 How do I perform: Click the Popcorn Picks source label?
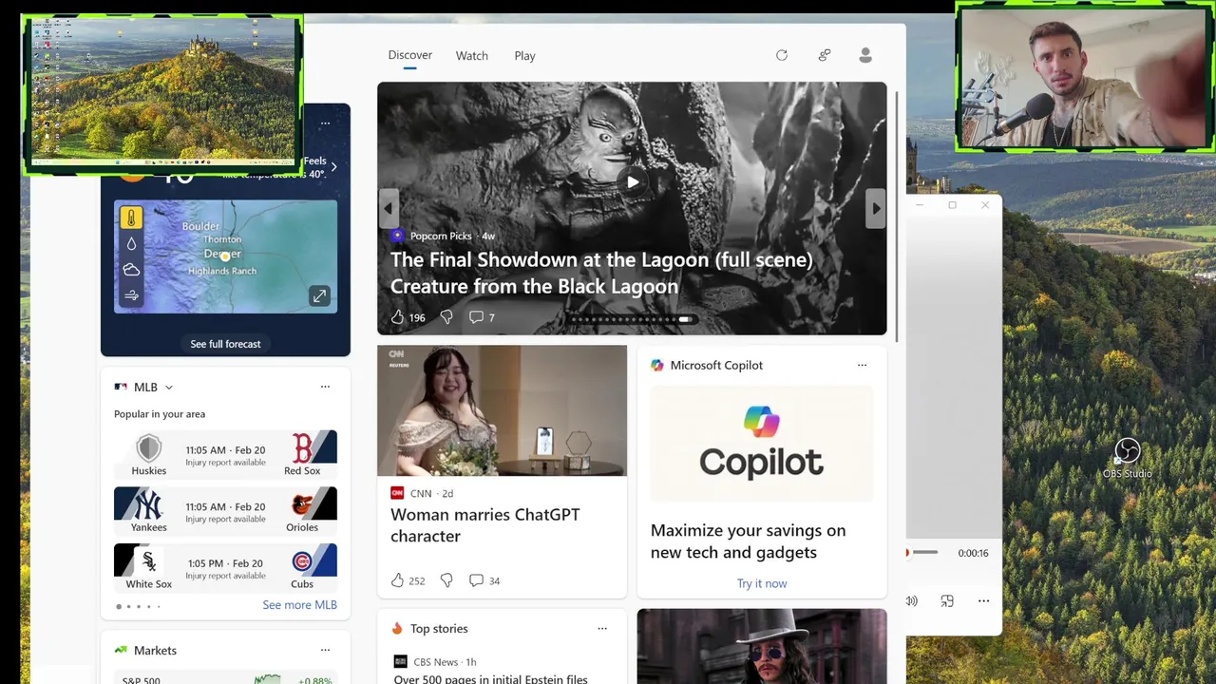pyautogui.click(x=443, y=236)
